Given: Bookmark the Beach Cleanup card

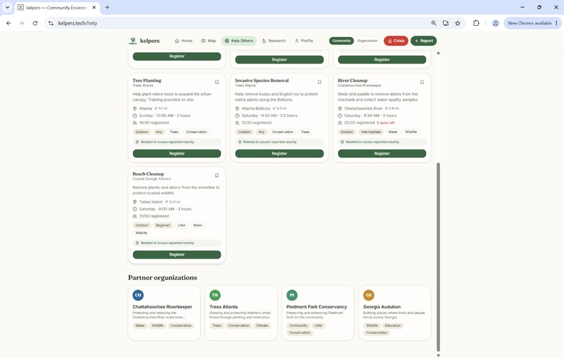Looking at the screenshot, I should coord(217,176).
